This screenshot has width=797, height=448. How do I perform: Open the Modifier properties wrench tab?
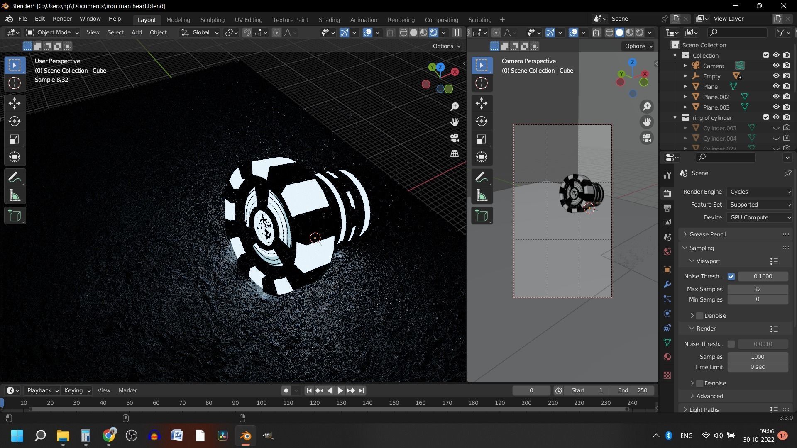667,285
